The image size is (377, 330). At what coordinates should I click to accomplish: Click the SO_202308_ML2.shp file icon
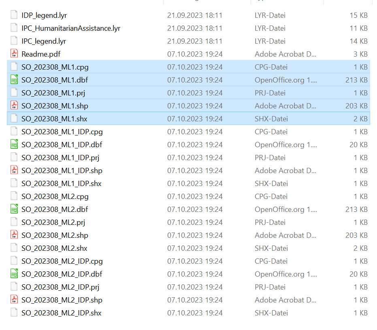[x=14, y=235]
